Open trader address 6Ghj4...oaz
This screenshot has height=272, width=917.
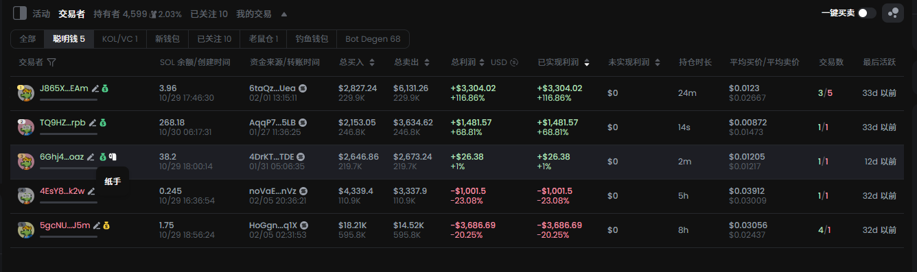coord(62,157)
